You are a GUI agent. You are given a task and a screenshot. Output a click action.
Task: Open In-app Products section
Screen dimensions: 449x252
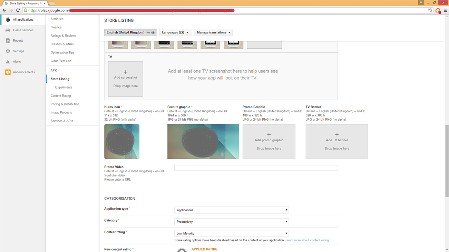click(x=61, y=112)
